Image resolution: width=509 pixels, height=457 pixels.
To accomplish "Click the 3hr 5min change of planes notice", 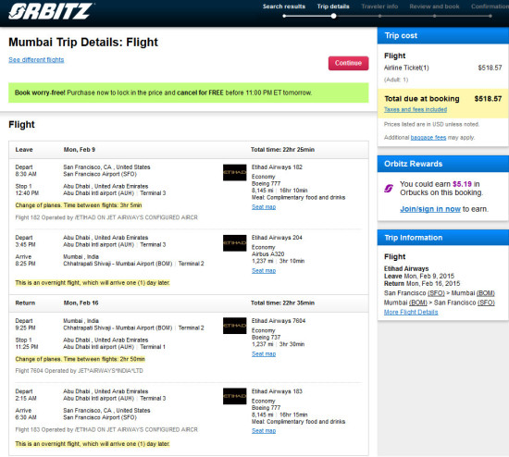I will click(79, 205).
